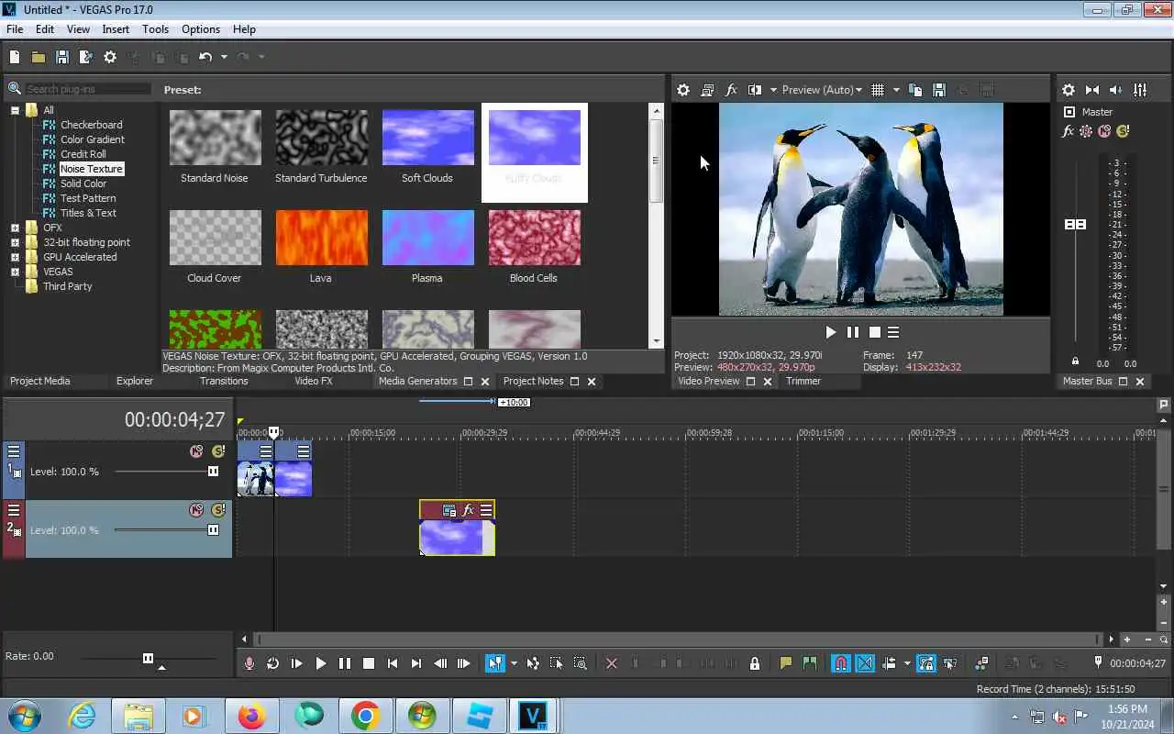This screenshot has width=1174, height=734.
Task: Collapse the All folder in the plug-in tree
Action: (x=15, y=110)
